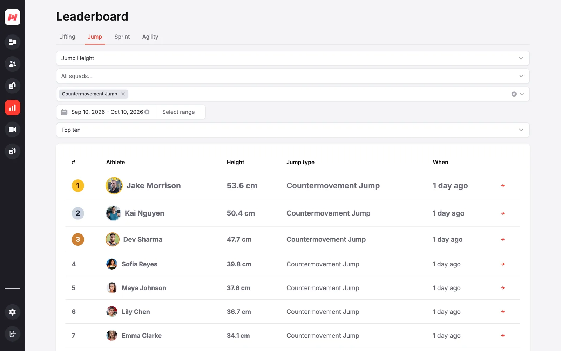Open the video camera icon in the sidebar
The height and width of the screenshot is (351, 561).
[12, 130]
